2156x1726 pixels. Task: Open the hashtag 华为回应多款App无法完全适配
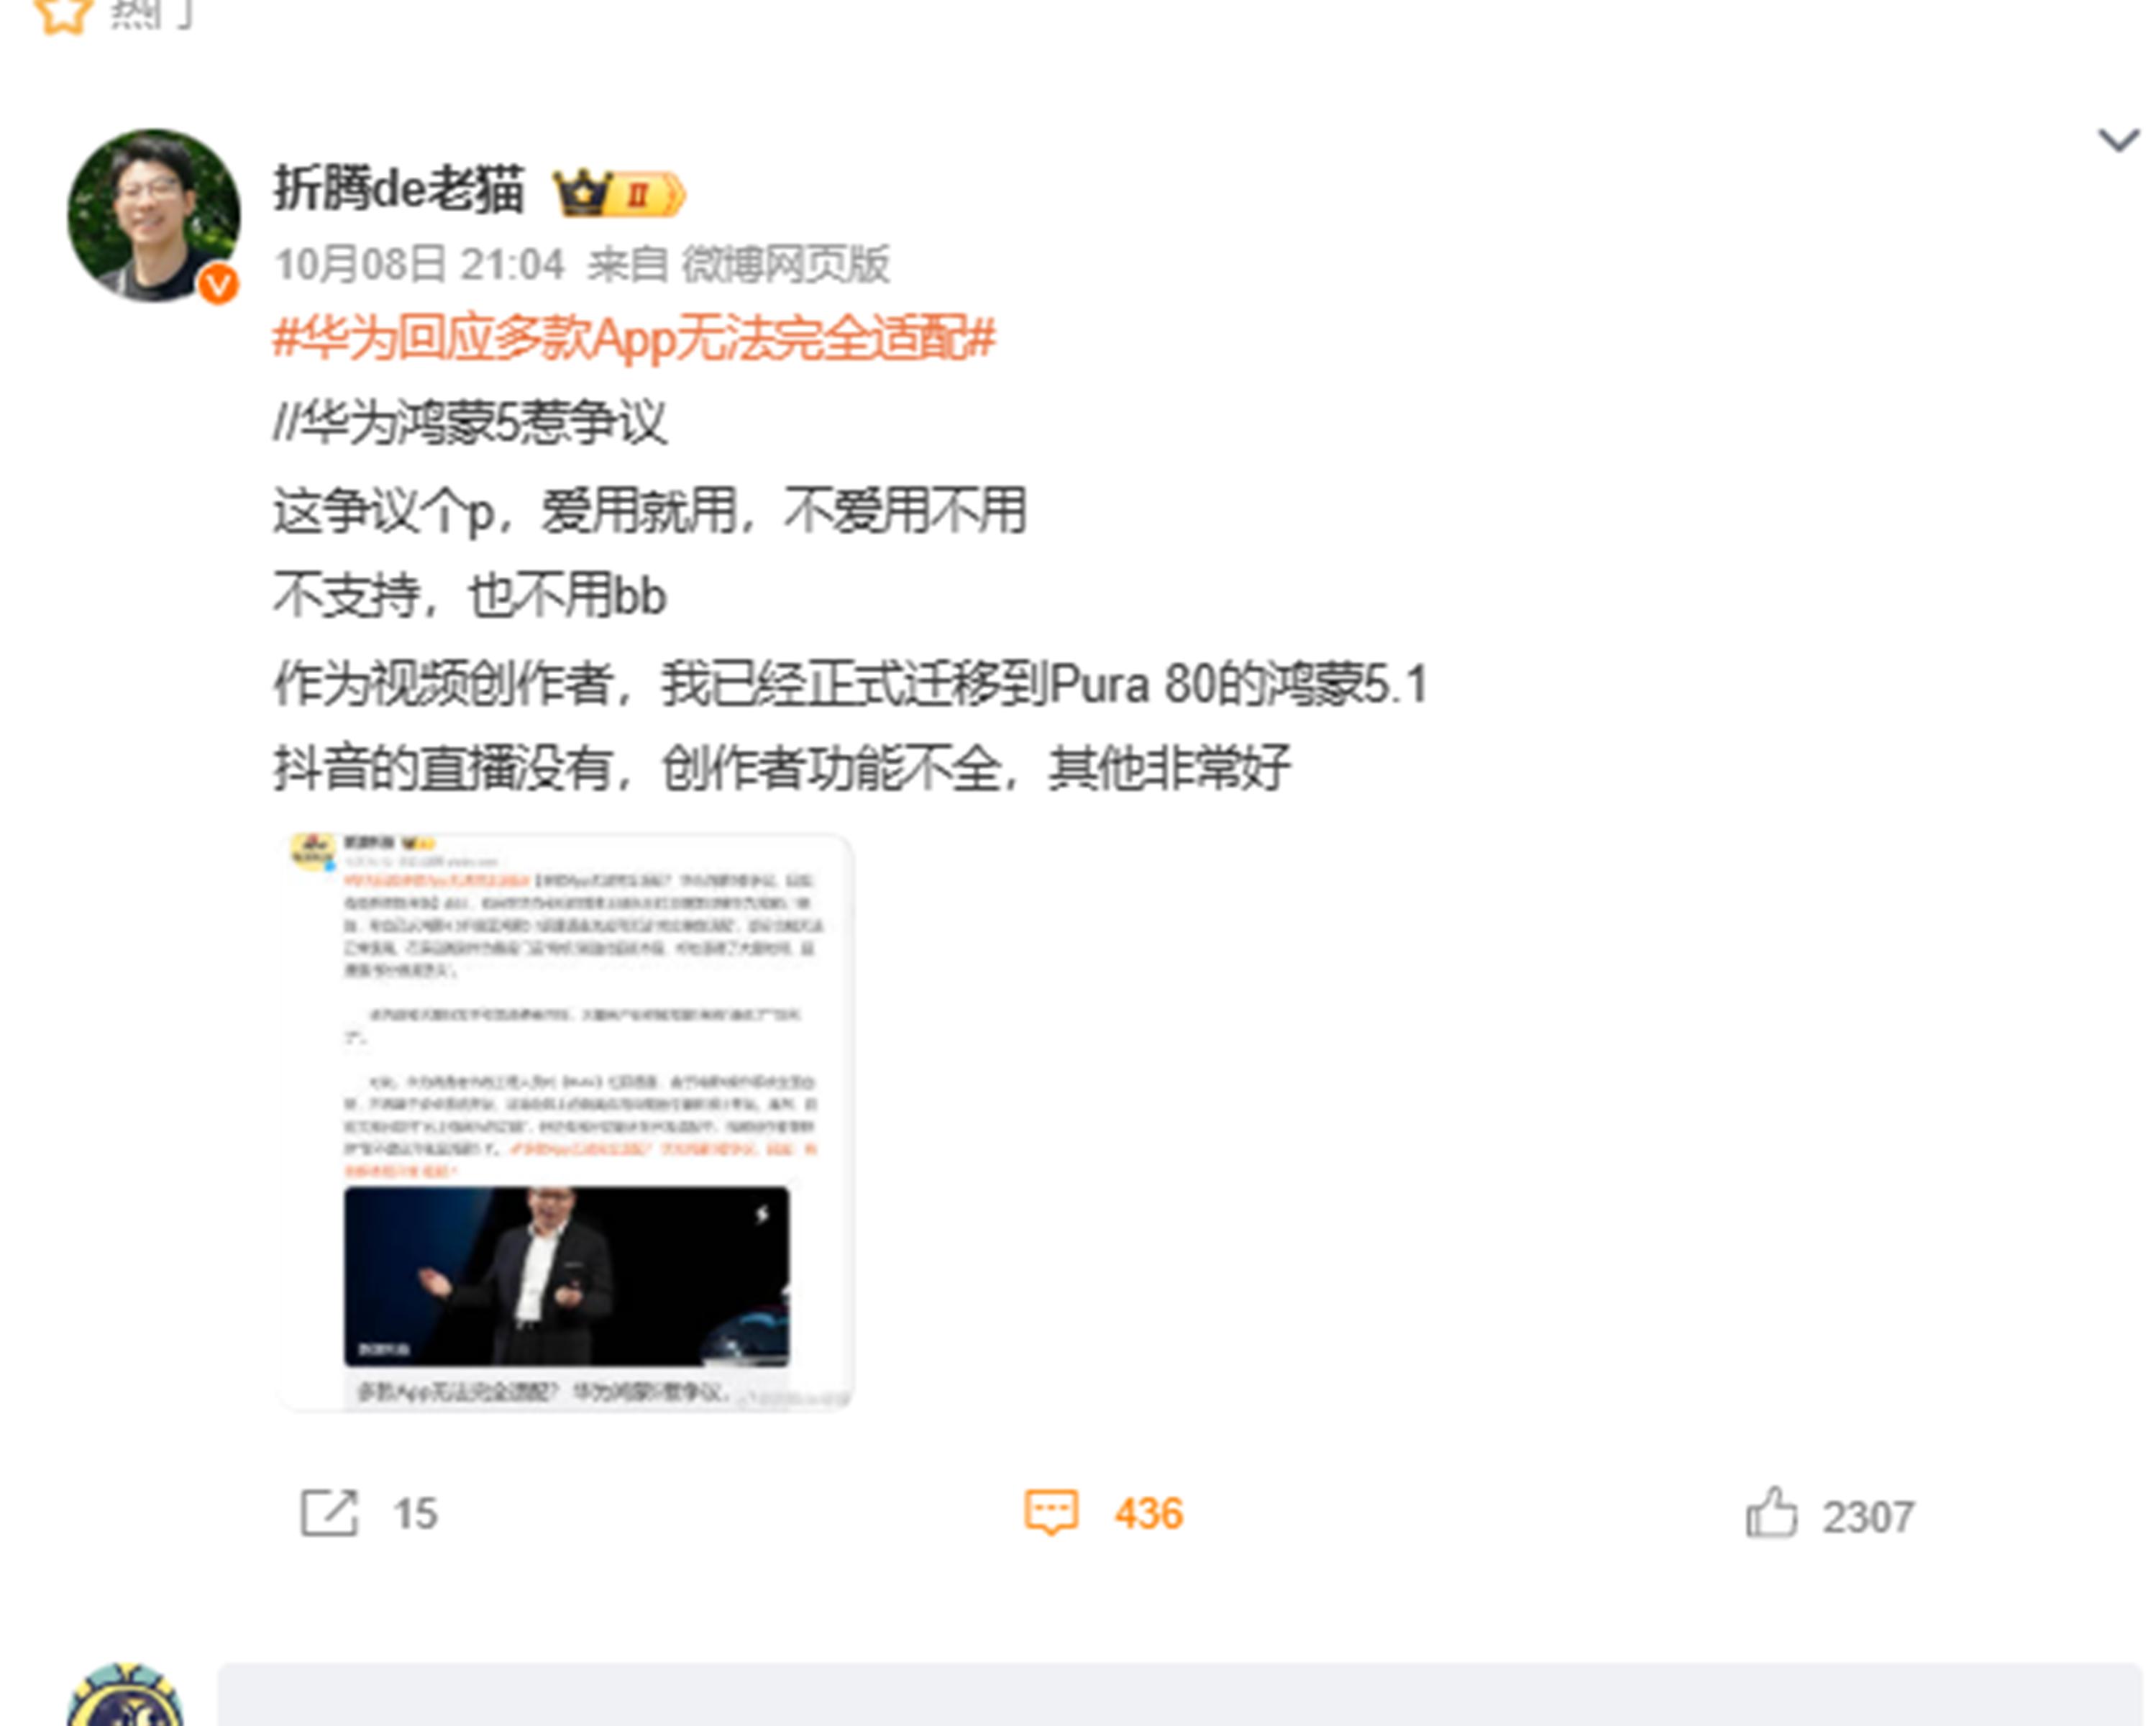pos(634,337)
